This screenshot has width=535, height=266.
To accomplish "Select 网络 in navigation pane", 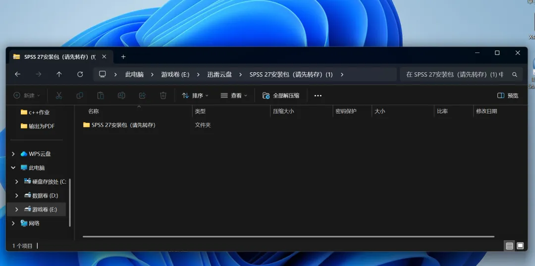I will pyautogui.click(x=30, y=223).
